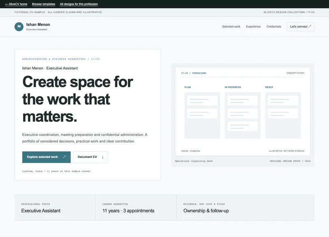Download the Document CV
329x237 pixels.
(90, 157)
